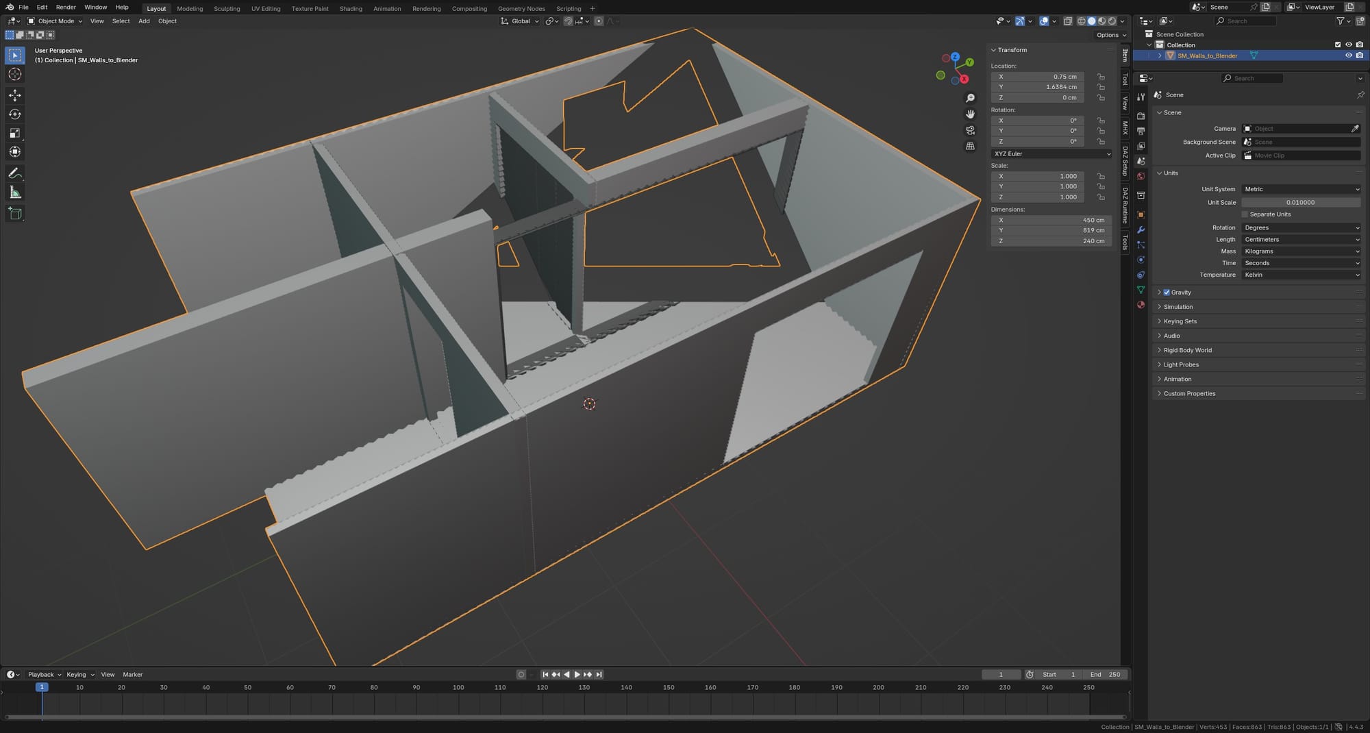Jump to timeline end frame button
1370x733 pixels.
point(599,675)
